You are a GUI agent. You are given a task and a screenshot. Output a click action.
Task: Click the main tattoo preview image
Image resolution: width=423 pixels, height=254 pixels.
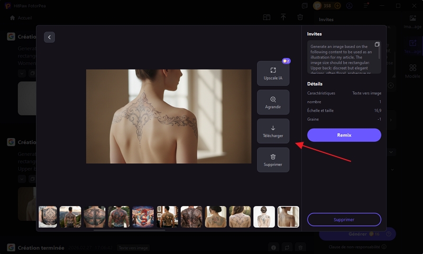169,116
